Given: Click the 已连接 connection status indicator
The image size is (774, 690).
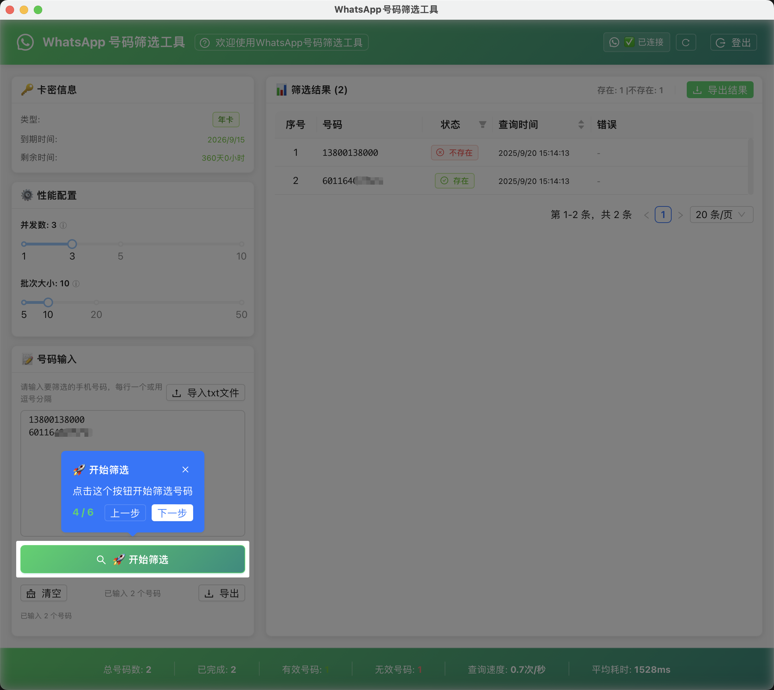Looking at the screenshot, I should click(636, 42).
